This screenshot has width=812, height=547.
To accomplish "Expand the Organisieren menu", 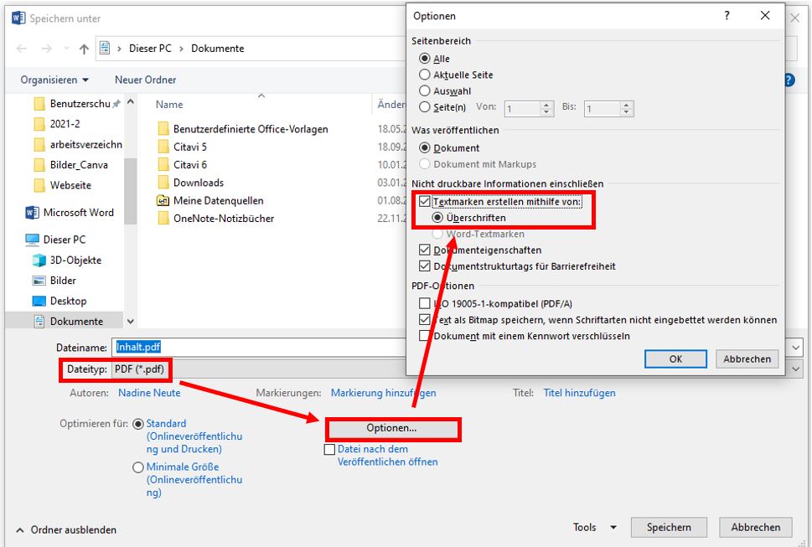I will pos(54,80).
